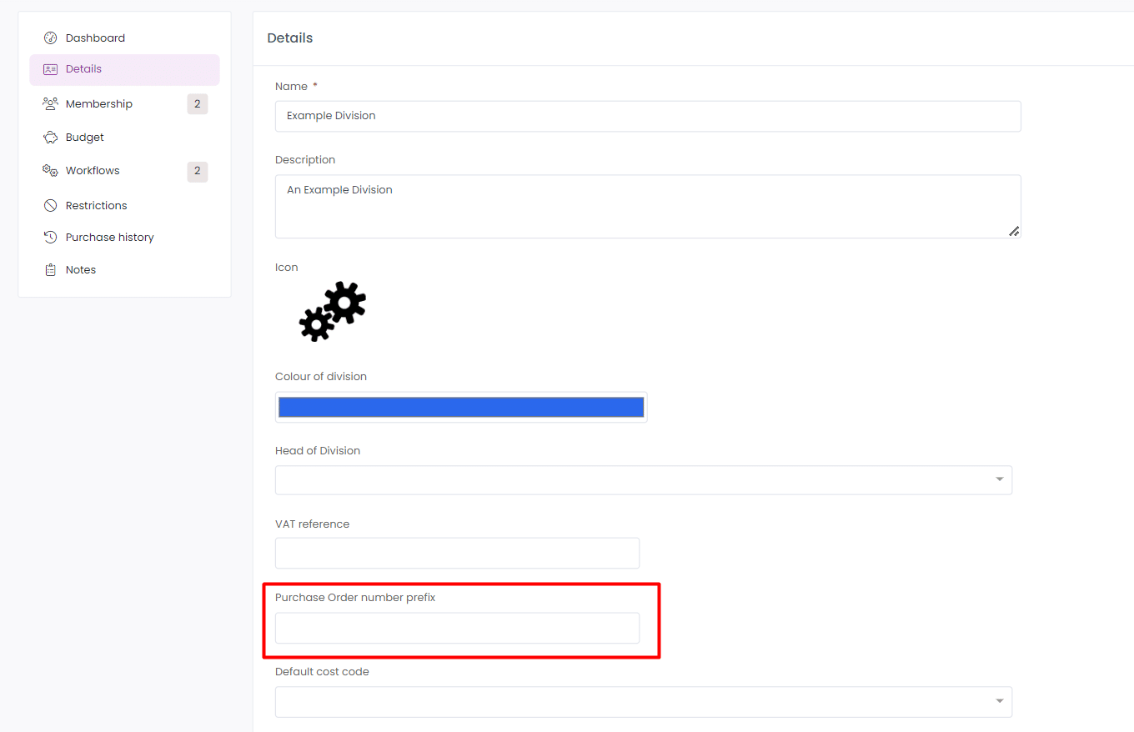Click the Notes clipboard icon

pos(50,270)
